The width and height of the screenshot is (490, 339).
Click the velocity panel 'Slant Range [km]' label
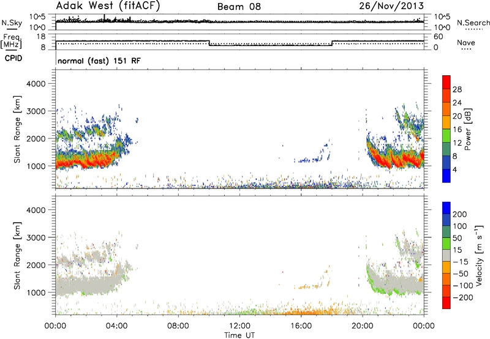pos(17,255)
